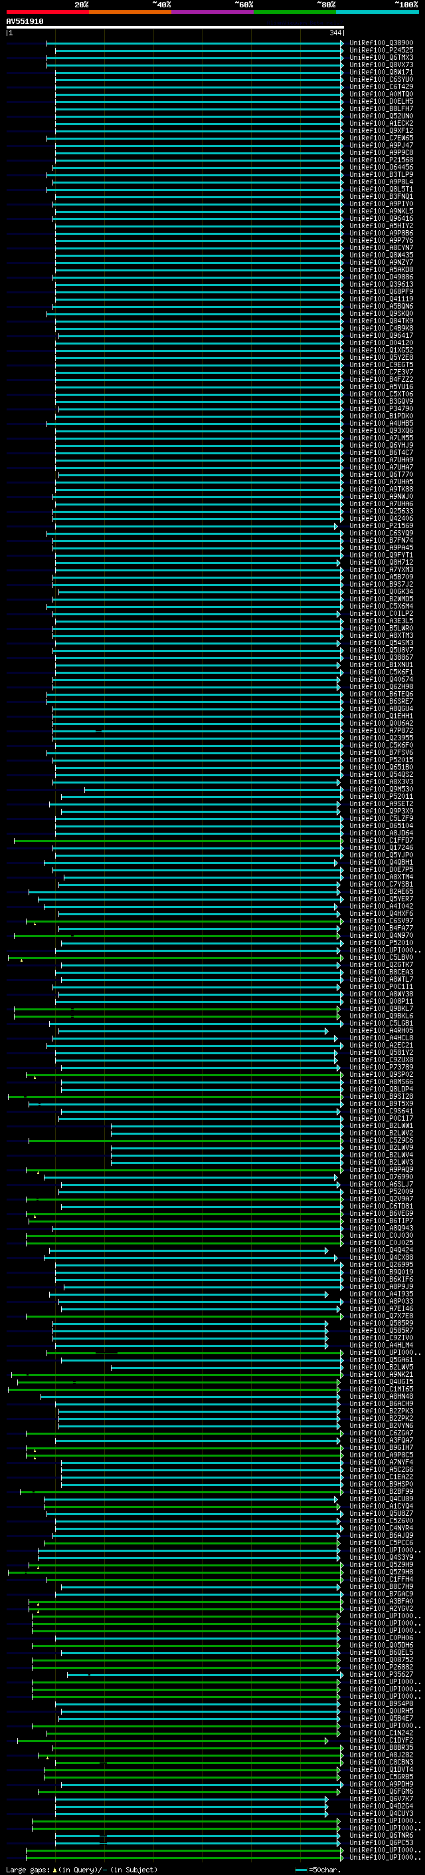The width and height of the screenshot is (425, 1875).
Task: Select the UniRef100_A1ECK2 label
Action: point(381,123)
